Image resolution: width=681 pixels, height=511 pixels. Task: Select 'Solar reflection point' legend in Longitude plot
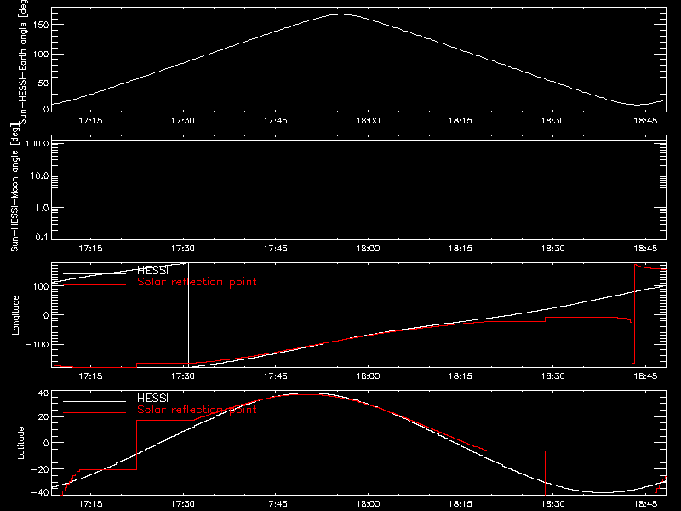197,282
